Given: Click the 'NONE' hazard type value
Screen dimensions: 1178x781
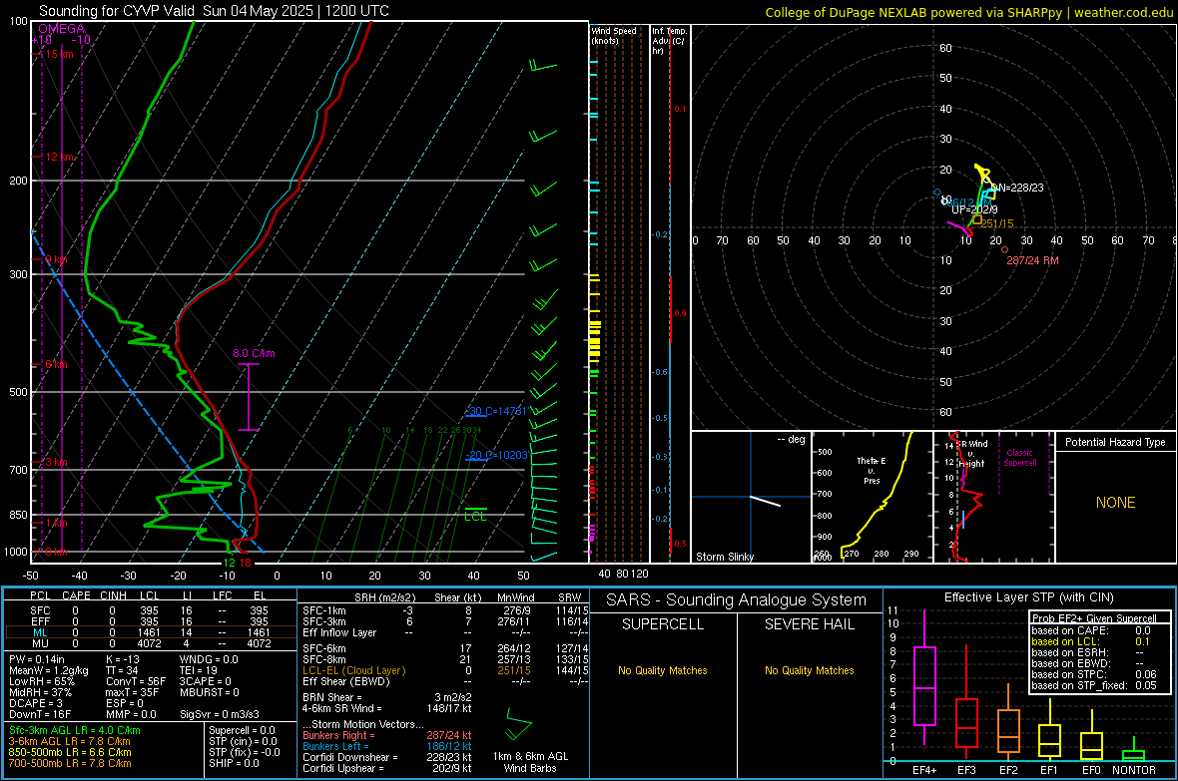Looking at the screenshot, I should tap(1116, 503).
